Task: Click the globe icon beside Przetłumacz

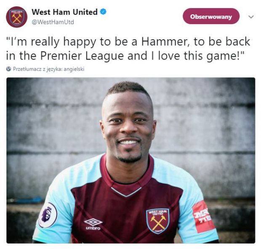Action: (x=9, y=69)
